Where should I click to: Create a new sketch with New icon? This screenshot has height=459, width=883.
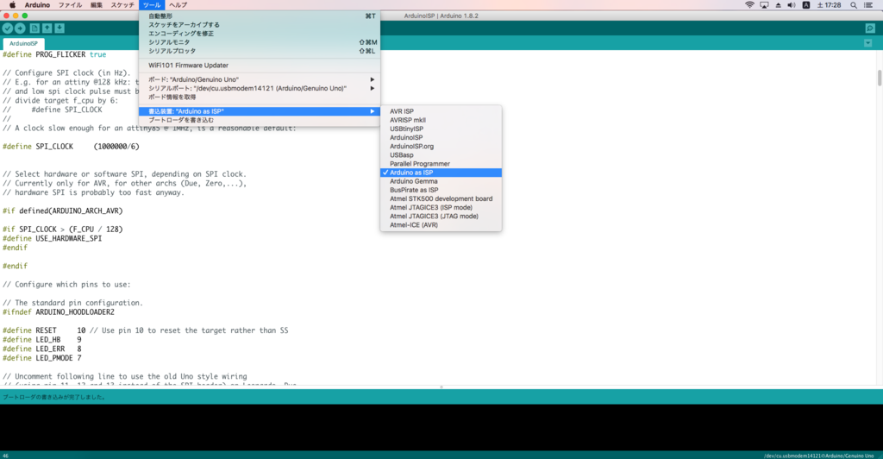(34, 28)
